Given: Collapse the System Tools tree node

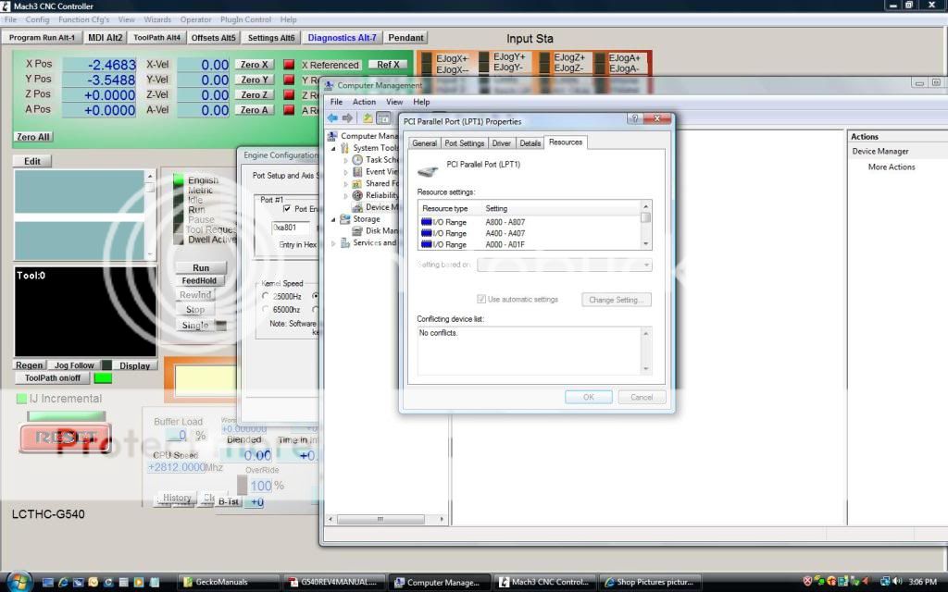Looking at the screenshot, I should (334, 148).
